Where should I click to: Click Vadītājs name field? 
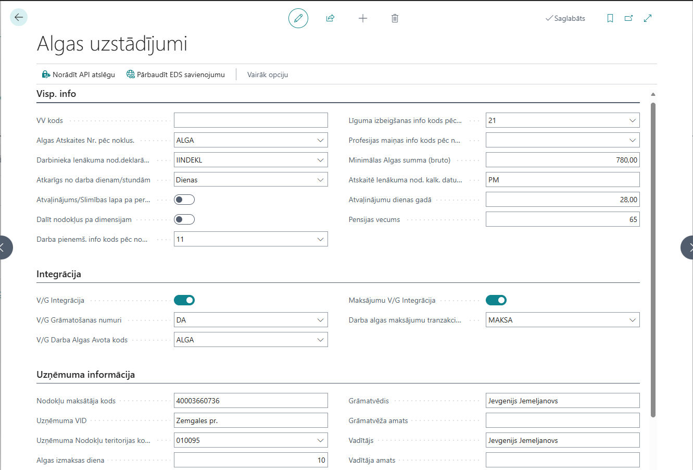(x=563, y=440)
